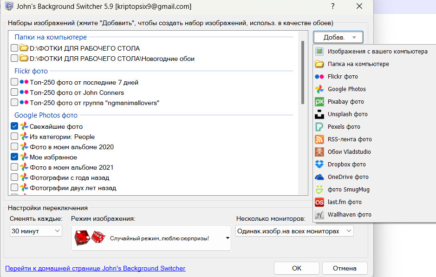Image resolution: width=436 pixels, height=277 pixels.
Task: Click the blue Dropbox icon
Action: [319, 164]
